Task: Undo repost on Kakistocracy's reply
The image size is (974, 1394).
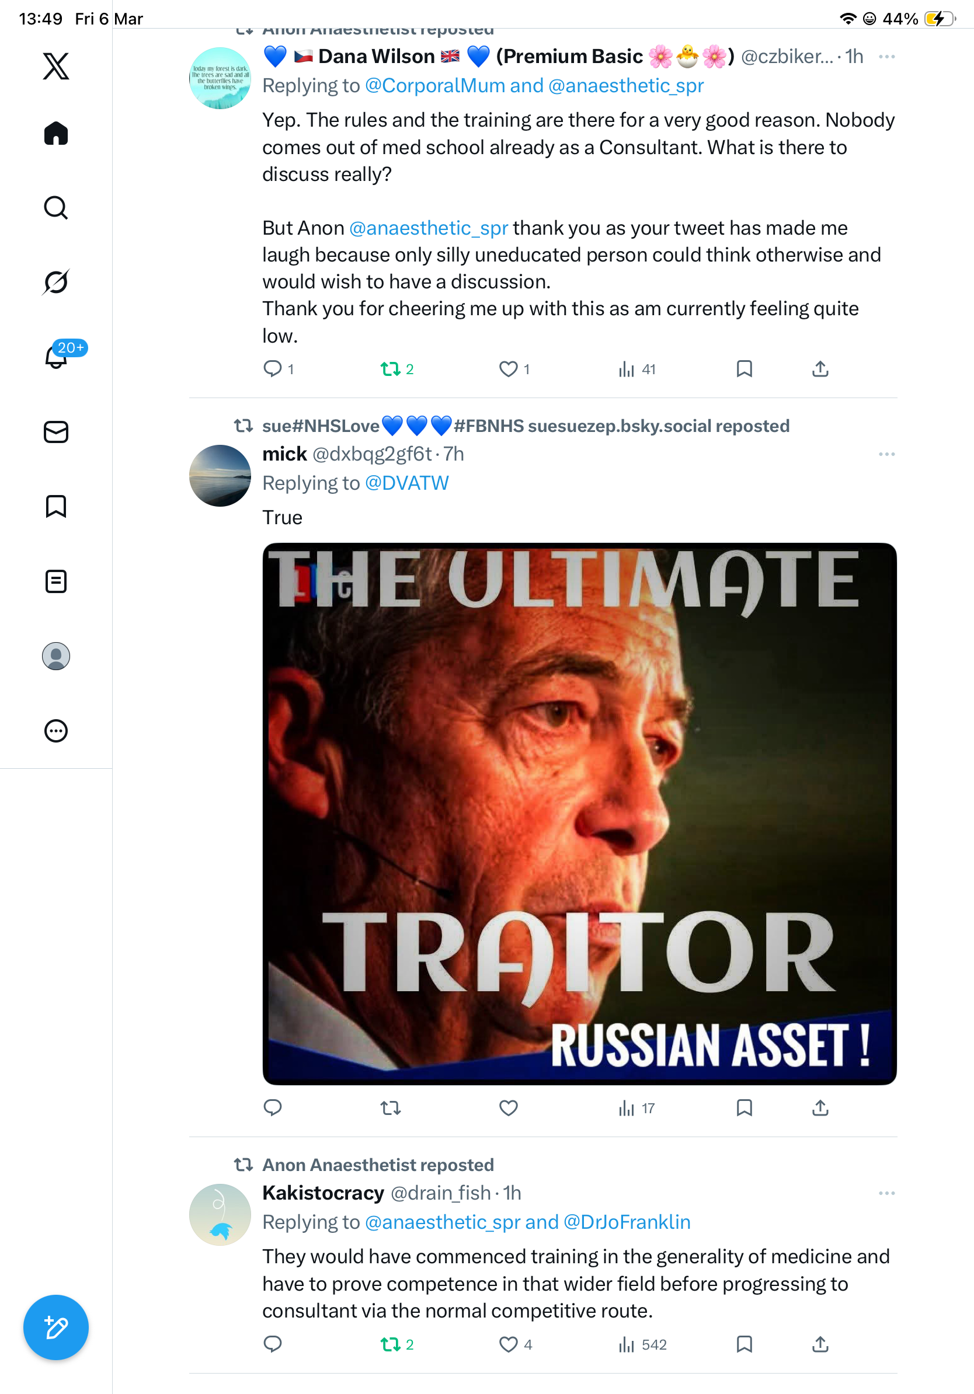Action: 396,1344
